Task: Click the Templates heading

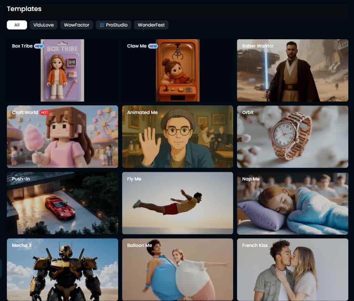Action: coord(24,9)
